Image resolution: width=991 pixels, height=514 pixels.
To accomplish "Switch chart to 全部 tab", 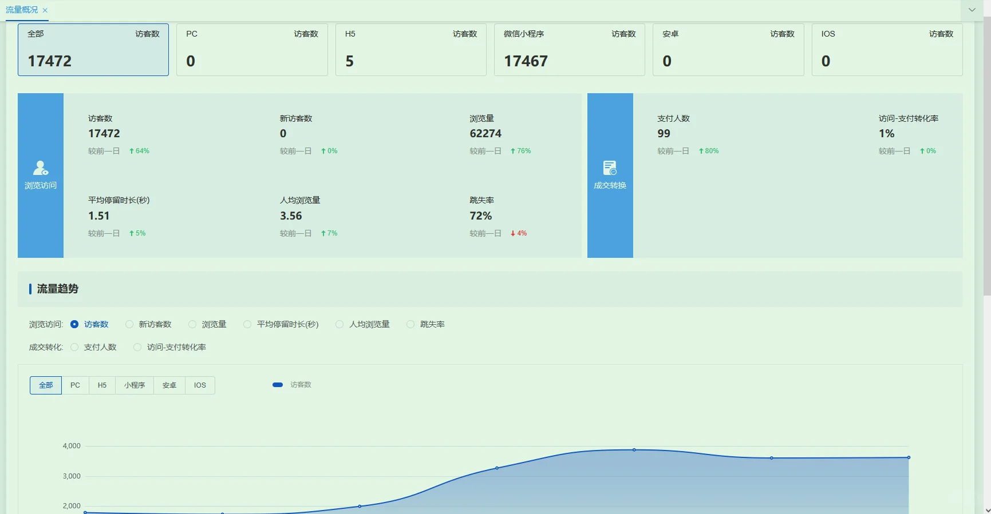I will [x=46, y=385].
